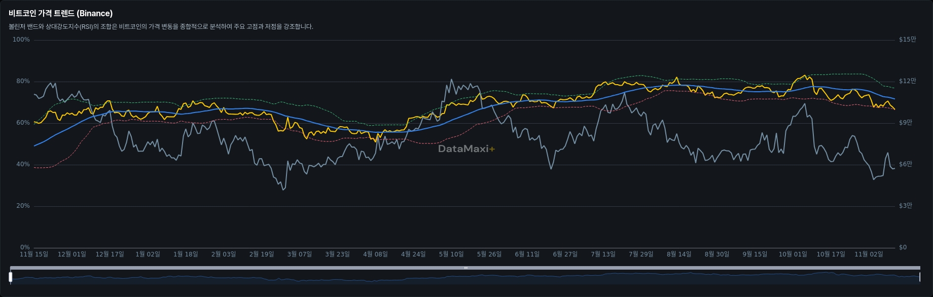933x297 pixels.
Task: Click the $6만 price axis label
Action: pyautogui.click(x=906, y=164)
